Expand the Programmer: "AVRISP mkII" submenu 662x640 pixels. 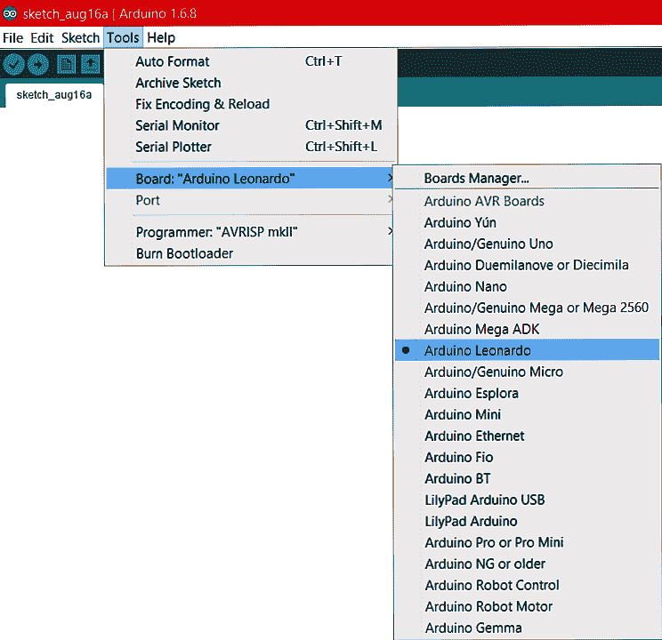point(250,232)
